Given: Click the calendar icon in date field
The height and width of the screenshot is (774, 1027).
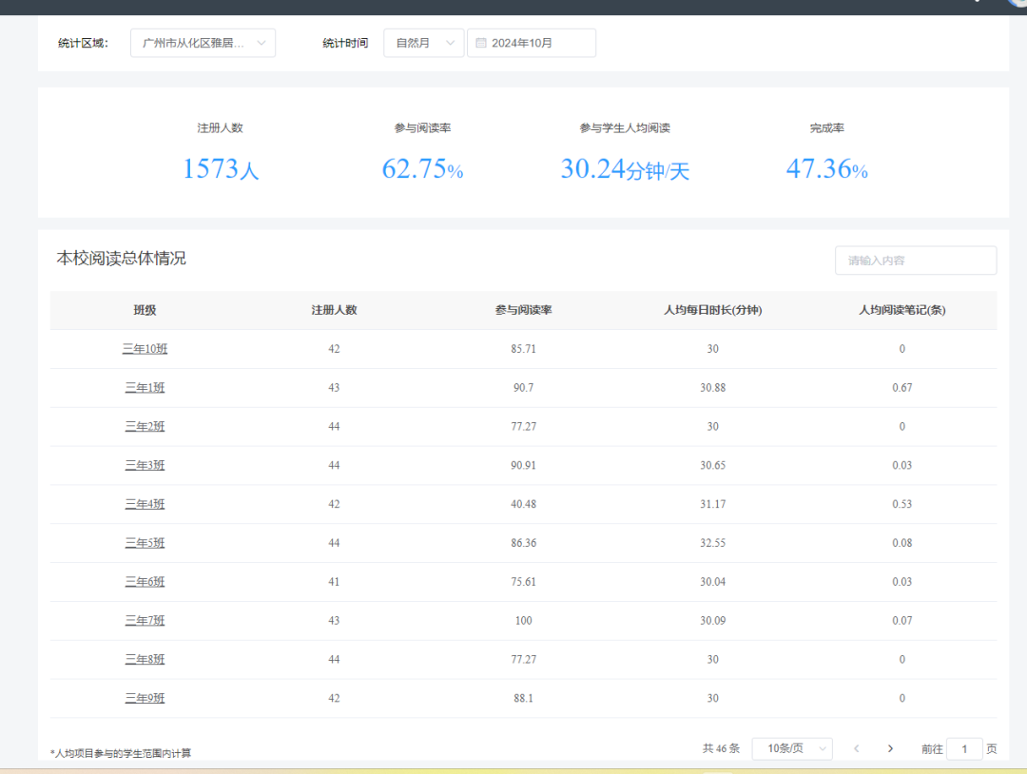Looking at the screenshot, I should click(x=481, y=43).
